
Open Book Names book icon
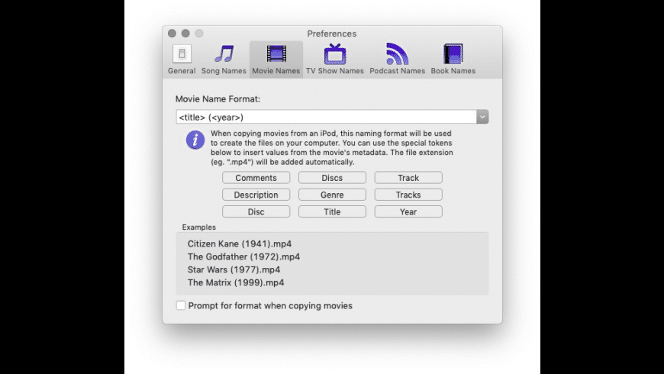point(453,53)
